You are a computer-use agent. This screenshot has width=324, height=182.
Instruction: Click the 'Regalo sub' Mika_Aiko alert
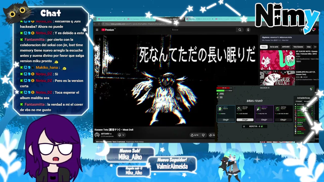(x=134, y=171)
